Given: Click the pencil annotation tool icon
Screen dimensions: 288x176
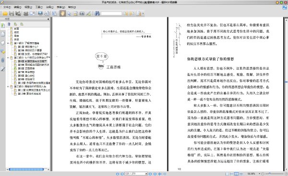Looking at the screenshot, I should [88, 13].
